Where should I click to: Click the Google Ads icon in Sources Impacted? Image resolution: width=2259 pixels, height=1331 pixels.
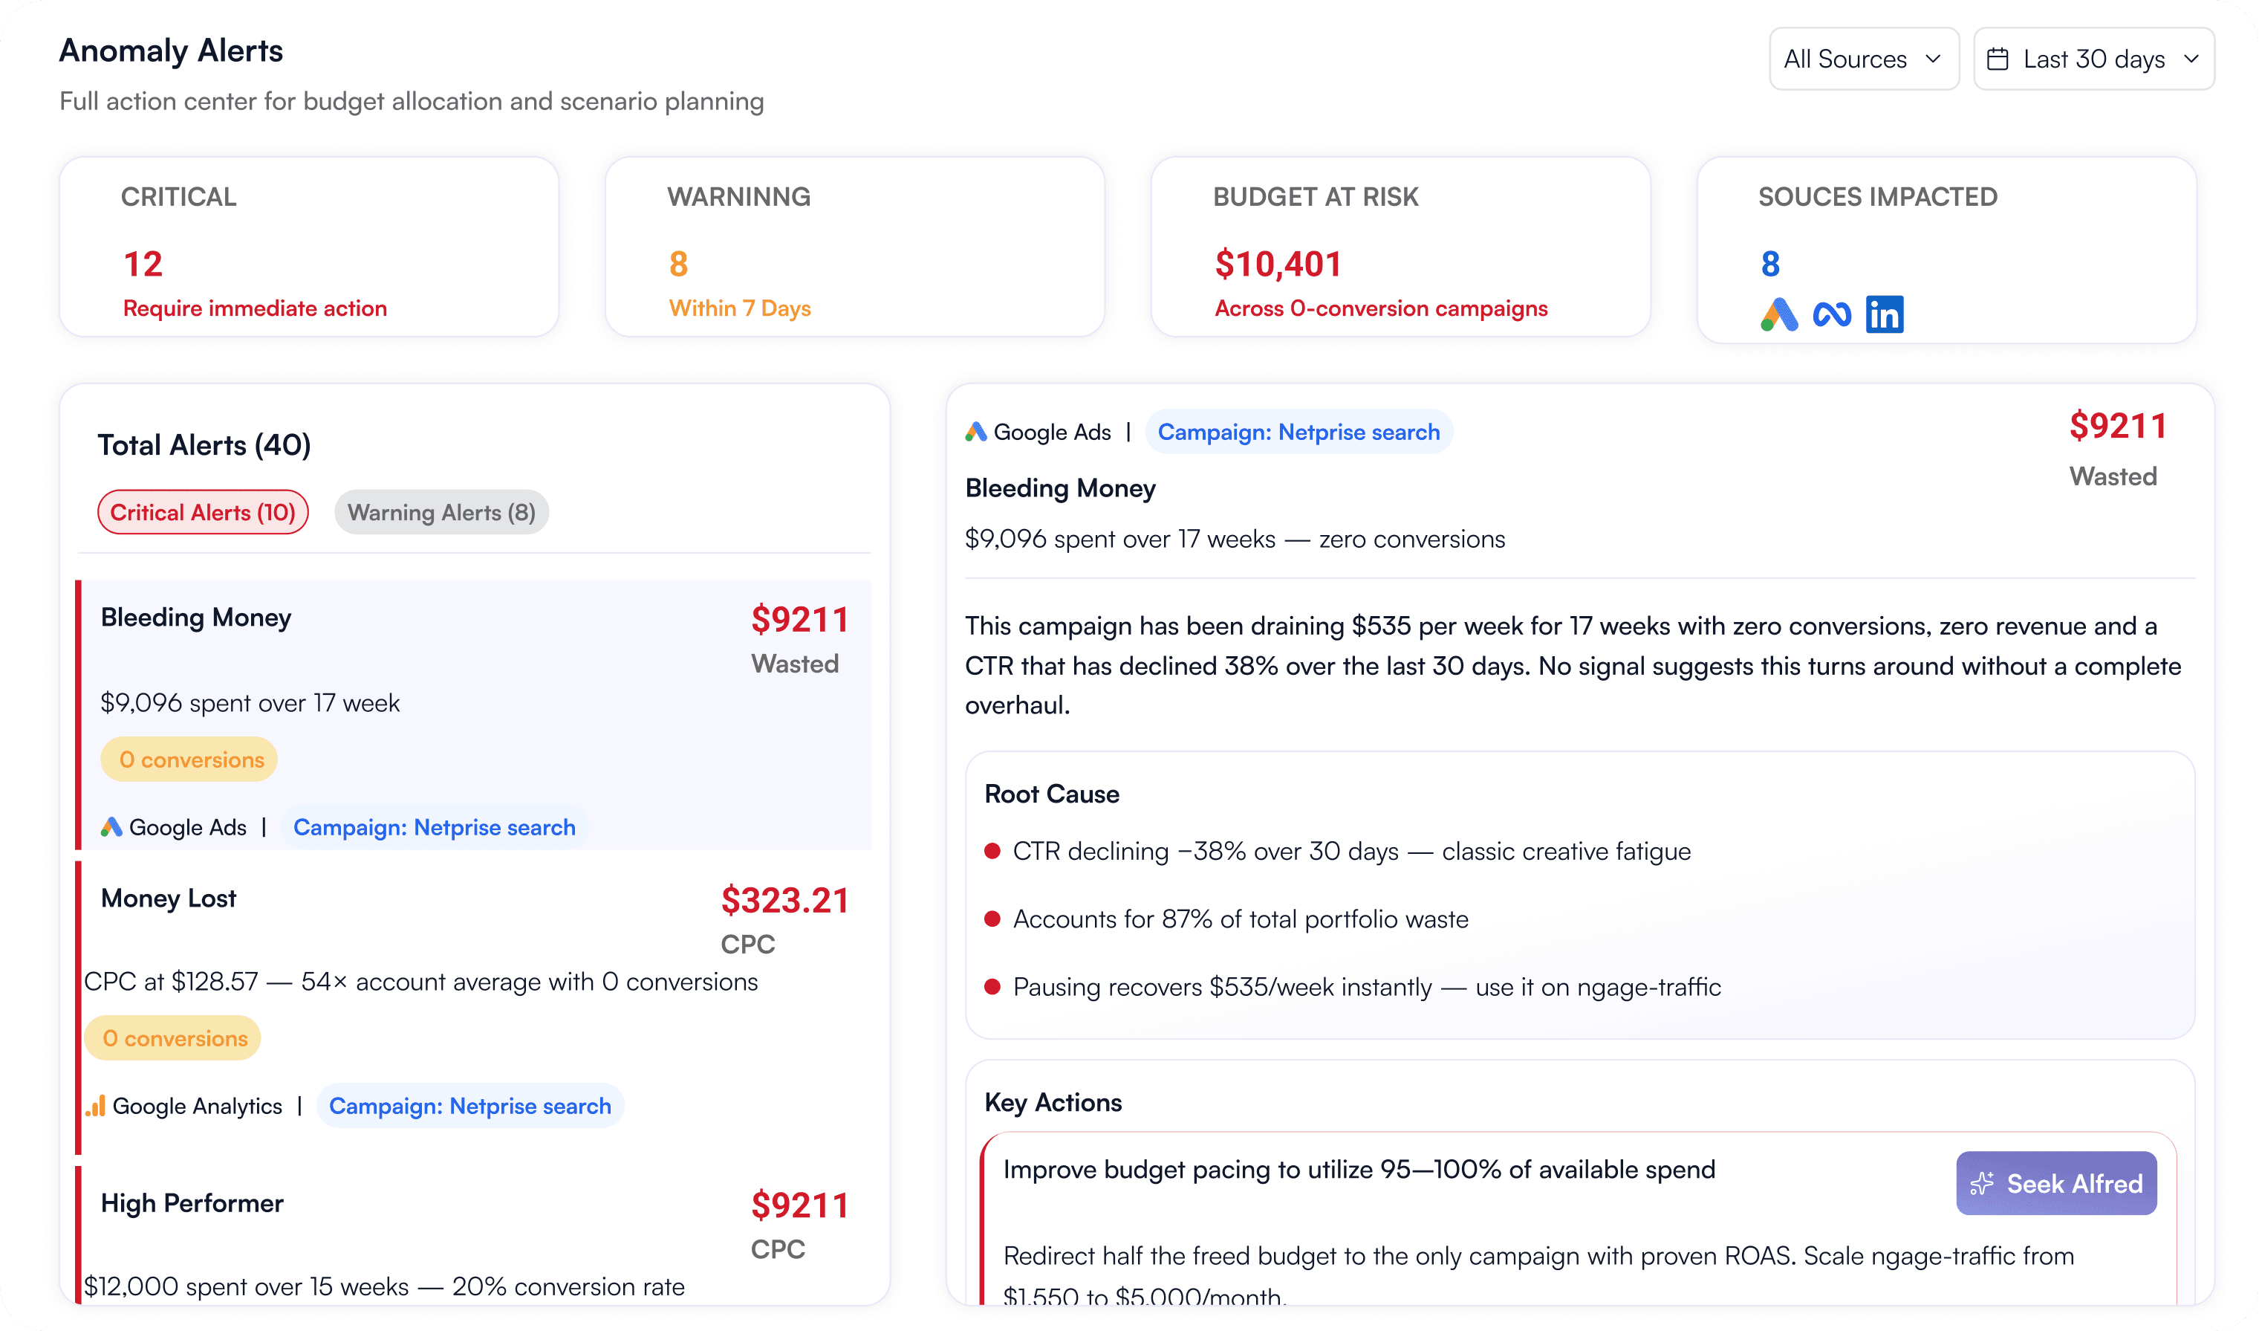[x=1779, y=315]
